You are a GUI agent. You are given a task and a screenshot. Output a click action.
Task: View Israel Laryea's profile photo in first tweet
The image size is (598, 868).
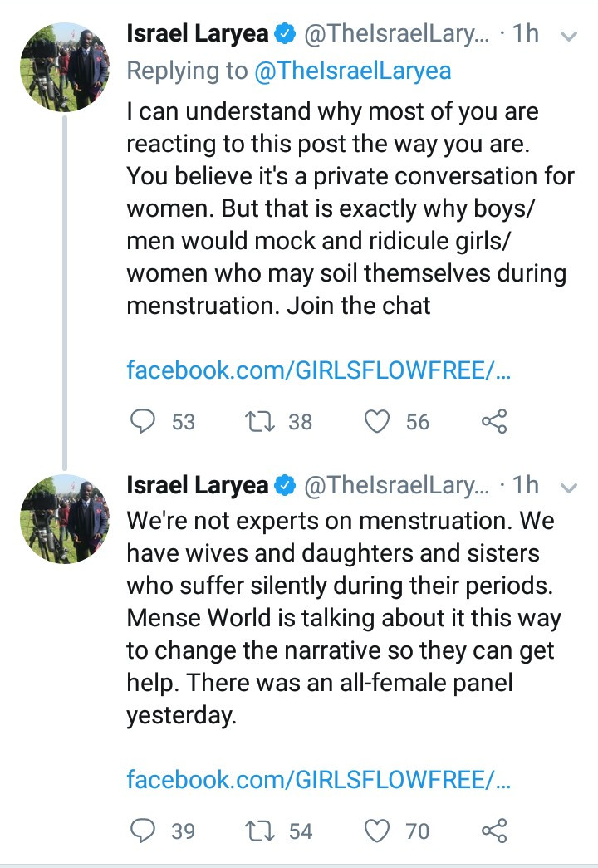pyautogui.click(x=65, y=67)
